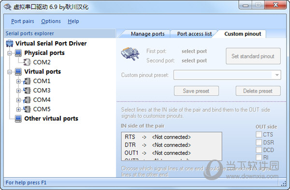Open the Help menu
Image resolution: width=290 pixels, height=190 pixels.
coord(73,21)
